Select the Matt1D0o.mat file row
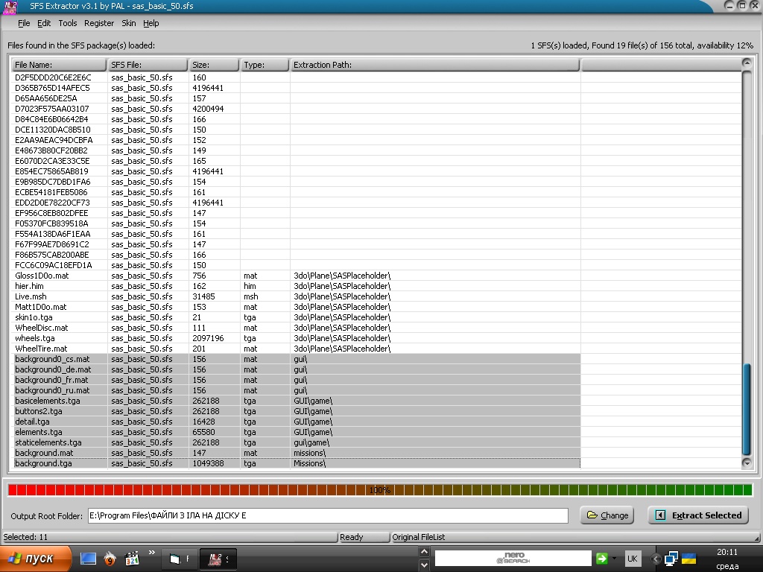This screenshot has height=572, width=763. coord(296,307)
